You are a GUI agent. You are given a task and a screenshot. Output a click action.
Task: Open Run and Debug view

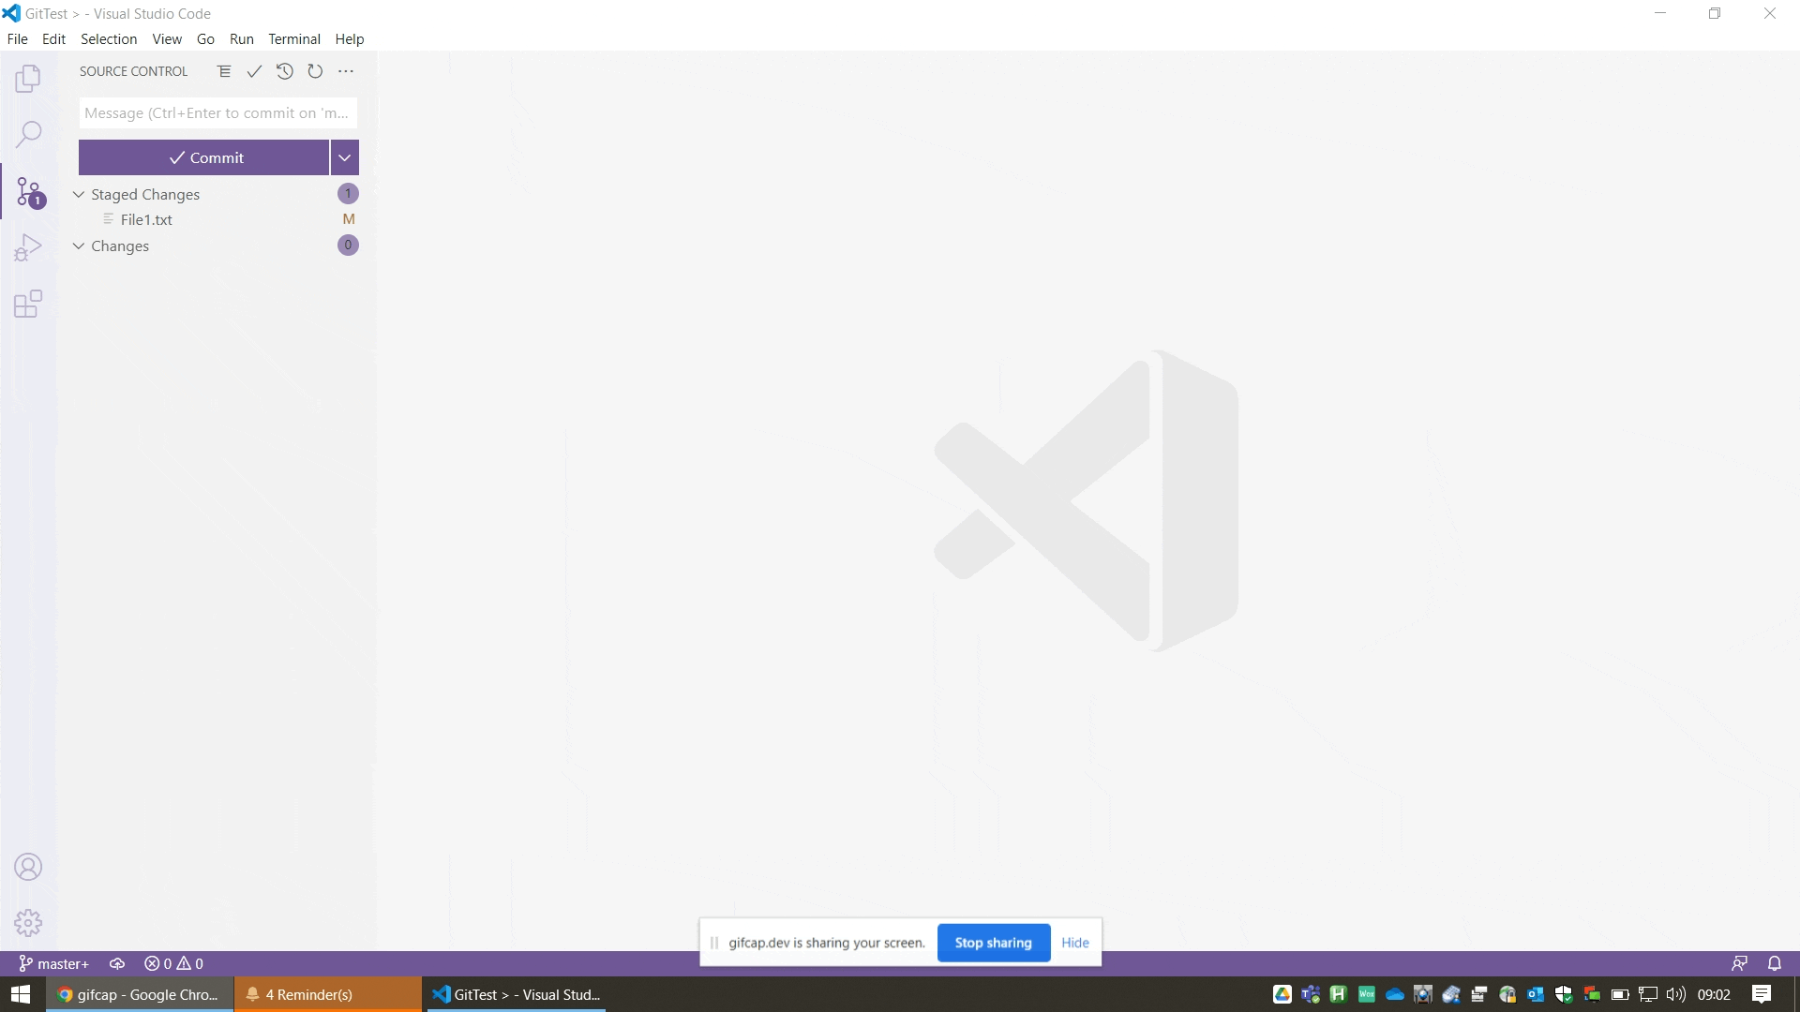coord(28,247)
